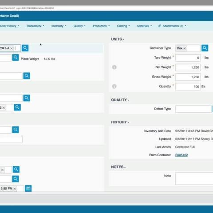Click the Container Type field
This screenshot has height=213, width=213.
pos(188,48)
